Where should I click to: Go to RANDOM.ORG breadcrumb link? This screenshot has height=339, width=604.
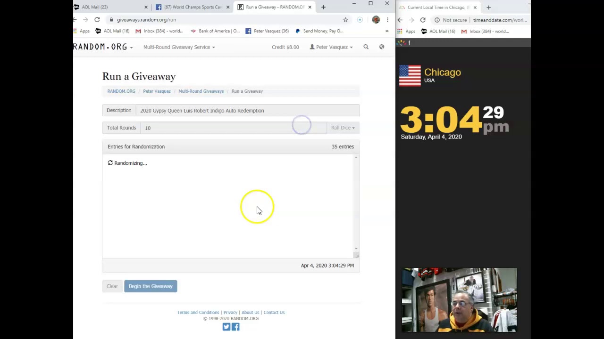121,91
